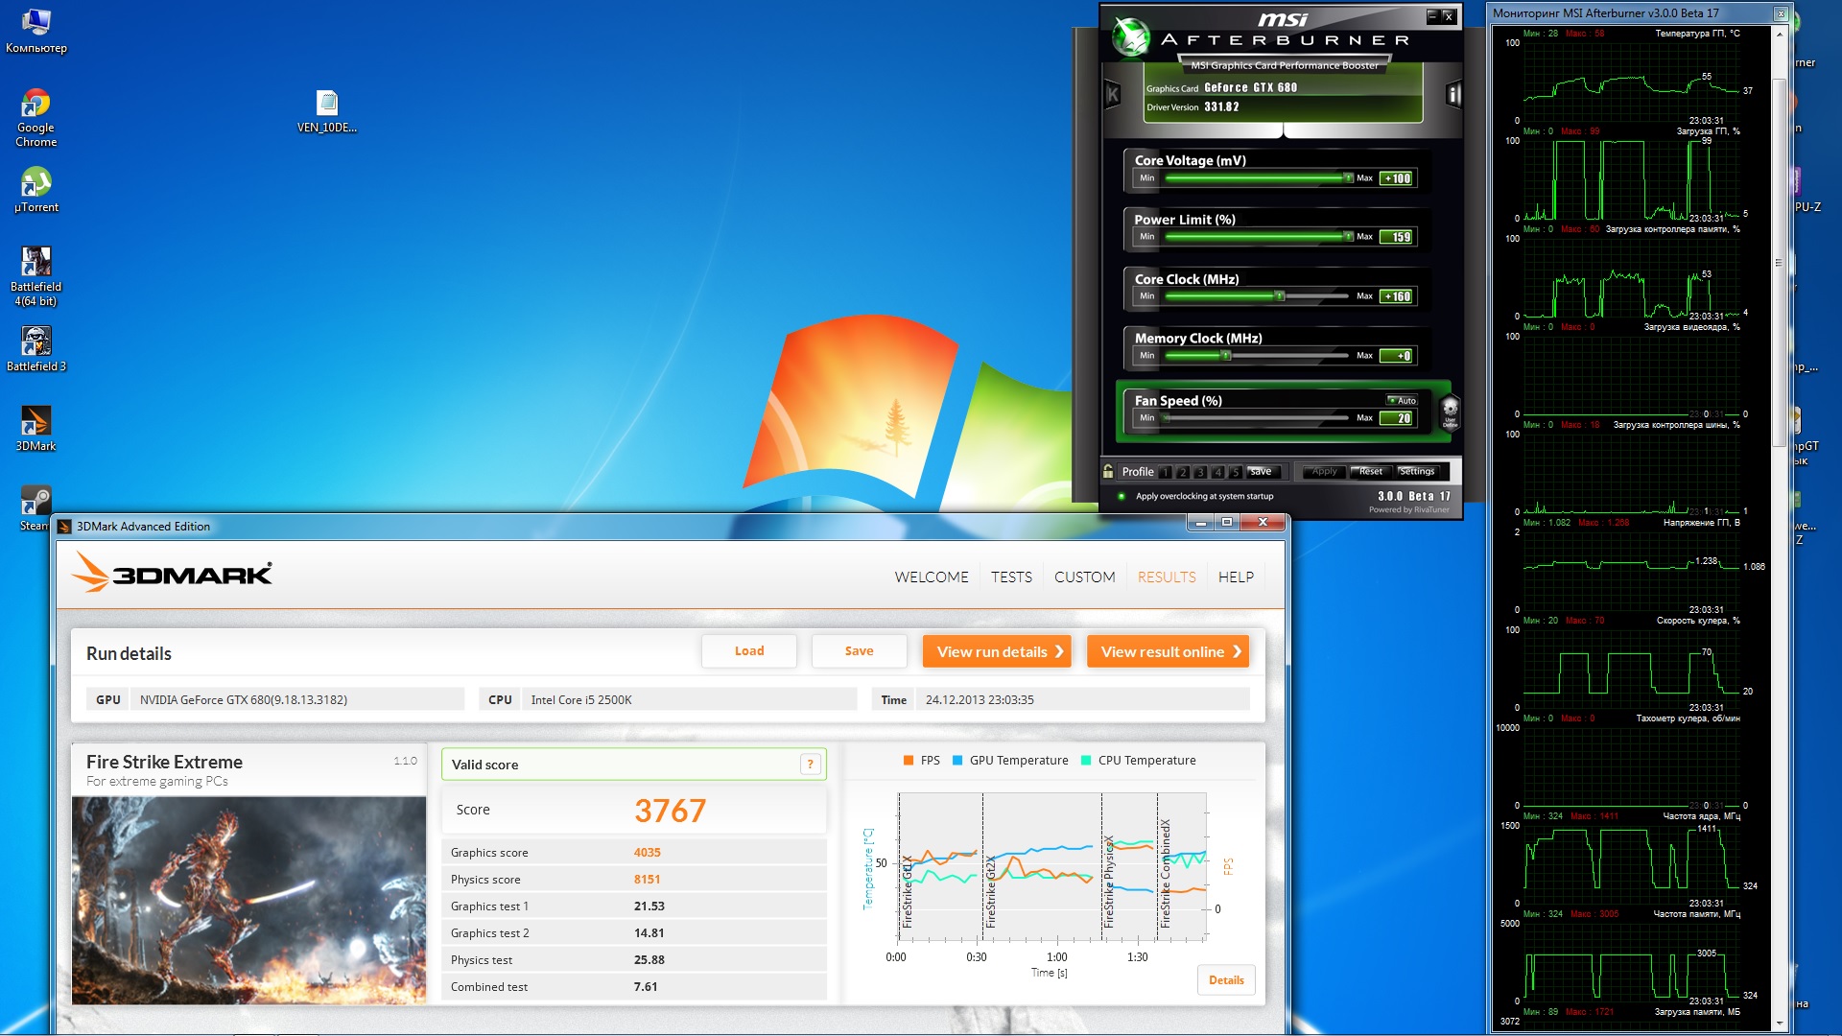
Task: Adjust the Core Clock slider handle
Action: pyautogui.click(x=1280, y=296)
